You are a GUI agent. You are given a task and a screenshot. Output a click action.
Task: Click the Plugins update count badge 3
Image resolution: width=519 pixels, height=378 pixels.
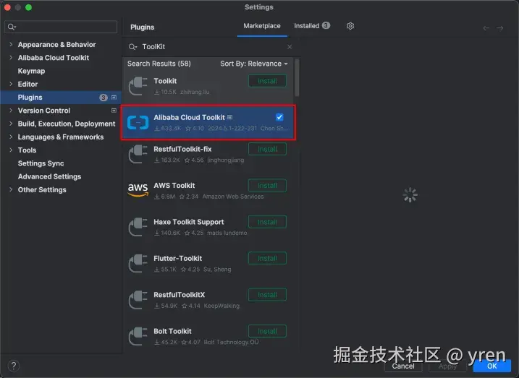[104, 98]
